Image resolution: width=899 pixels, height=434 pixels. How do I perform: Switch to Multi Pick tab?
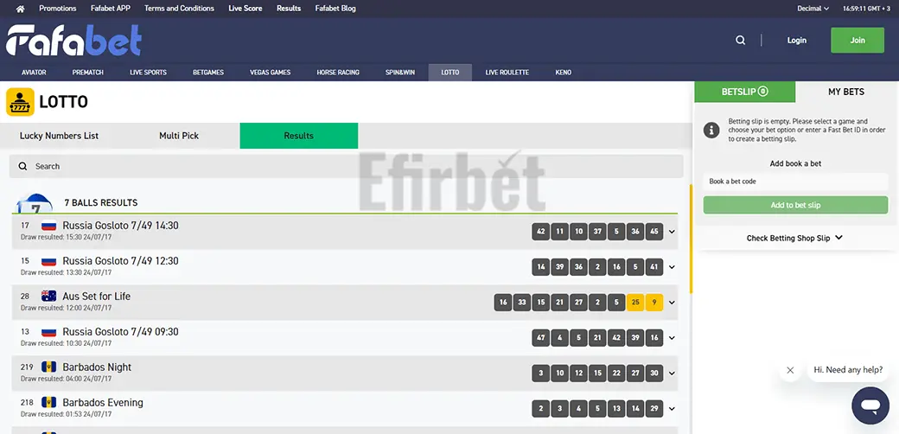coord(179,136)
